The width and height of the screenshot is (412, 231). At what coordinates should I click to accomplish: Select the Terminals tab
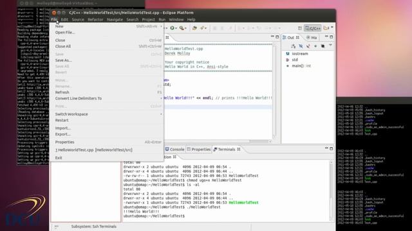pyautogui.click(x=227, y=150)
